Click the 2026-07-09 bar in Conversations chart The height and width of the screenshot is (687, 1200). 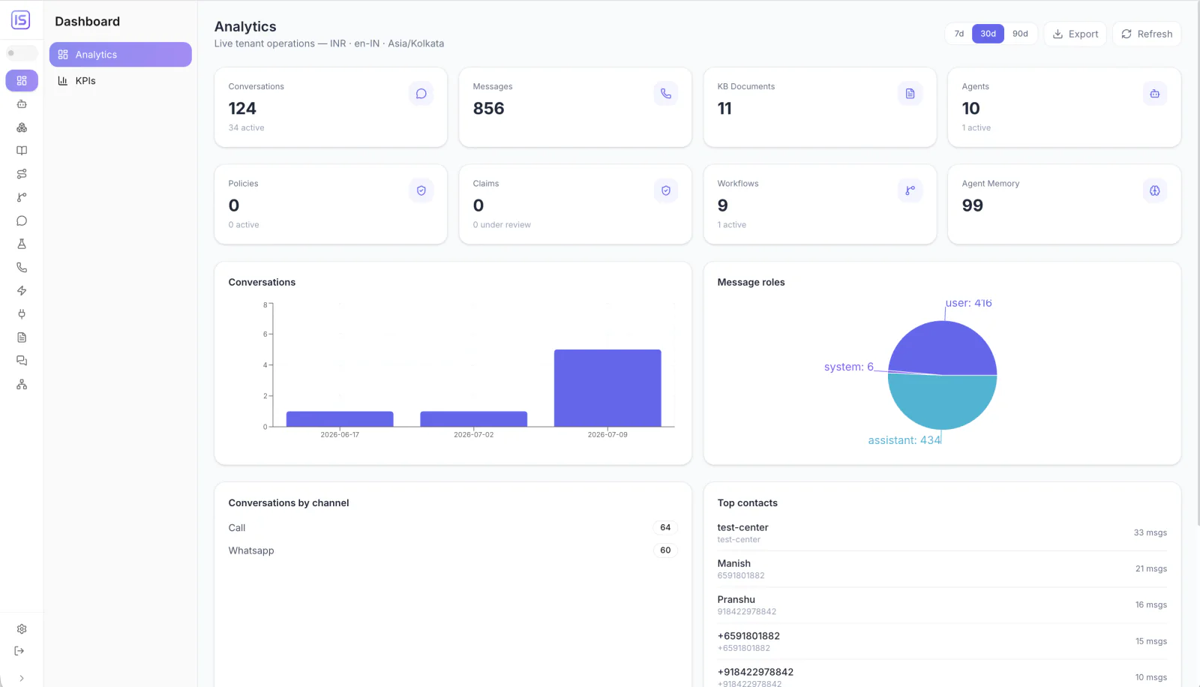[607, 388]
